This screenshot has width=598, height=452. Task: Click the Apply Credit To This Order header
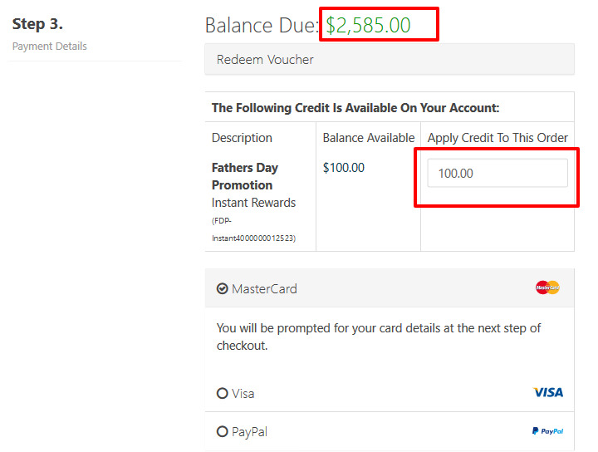click(x=498, y=138)
